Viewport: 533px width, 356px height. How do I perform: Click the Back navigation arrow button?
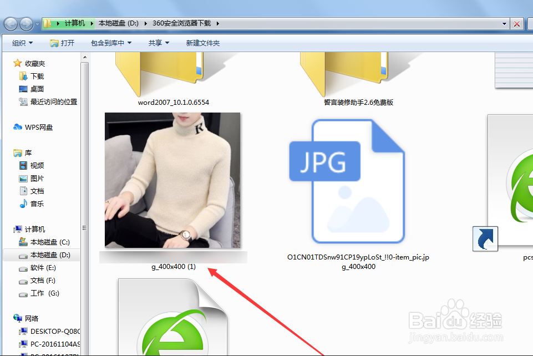pyautogui.click(x=11, y=24)
